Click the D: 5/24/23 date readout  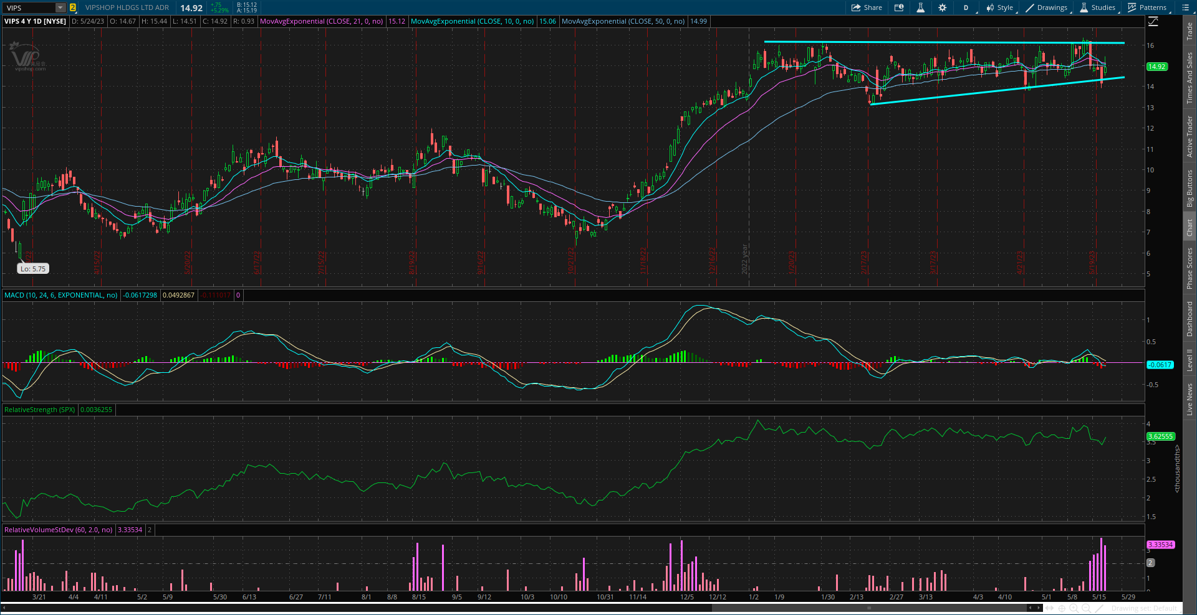point(88,21)
